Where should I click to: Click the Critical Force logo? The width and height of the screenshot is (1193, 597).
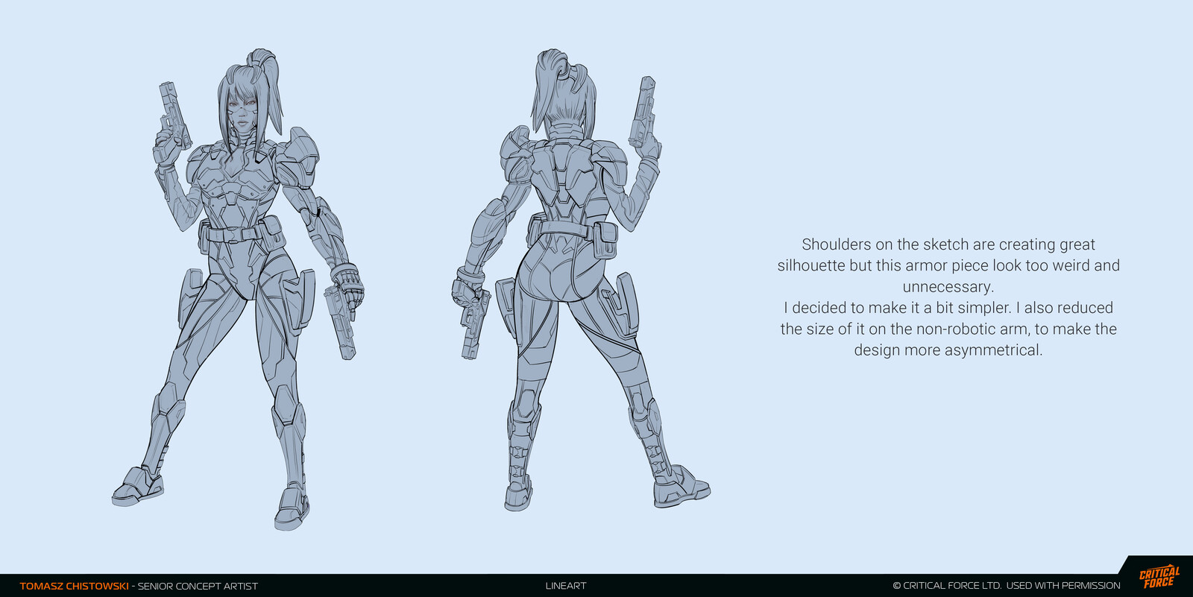[1159, 578]
